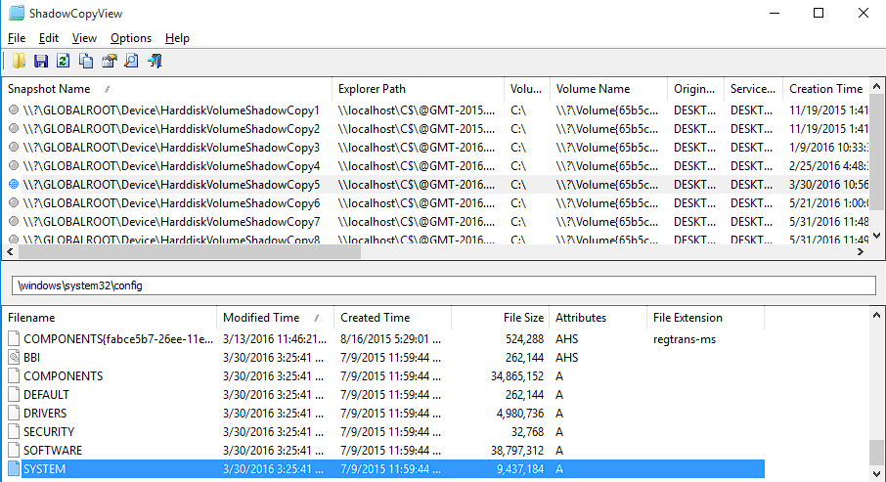
Task: Refresh the snapshot list via toolbar
Action: tap(64, 62)
